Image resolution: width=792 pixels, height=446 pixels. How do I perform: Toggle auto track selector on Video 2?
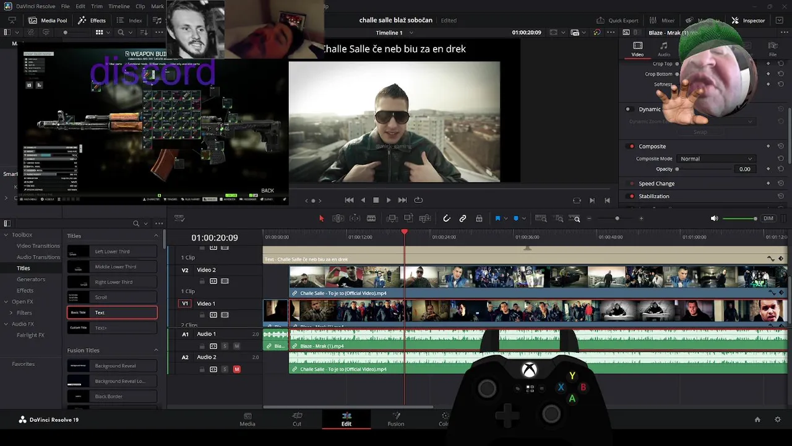click(213, 281)
